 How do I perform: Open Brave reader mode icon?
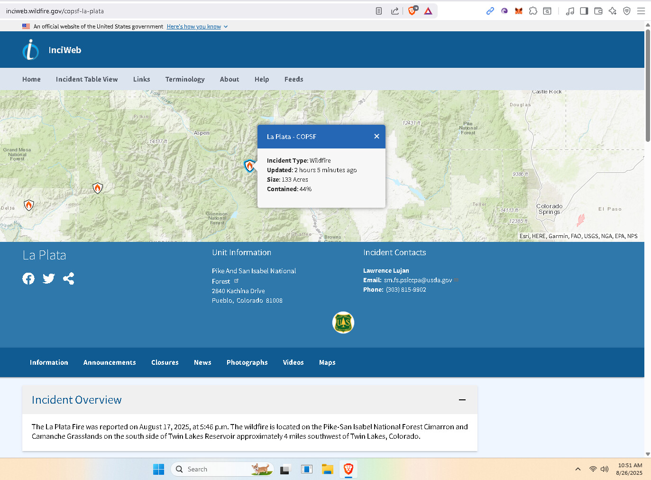tap(379, 11)
